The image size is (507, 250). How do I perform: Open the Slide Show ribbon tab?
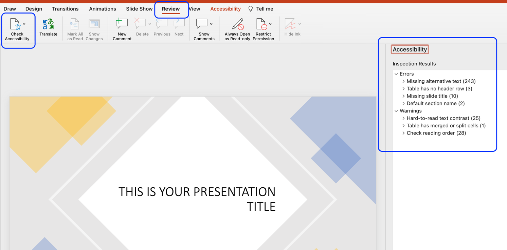tap(139, 9)
